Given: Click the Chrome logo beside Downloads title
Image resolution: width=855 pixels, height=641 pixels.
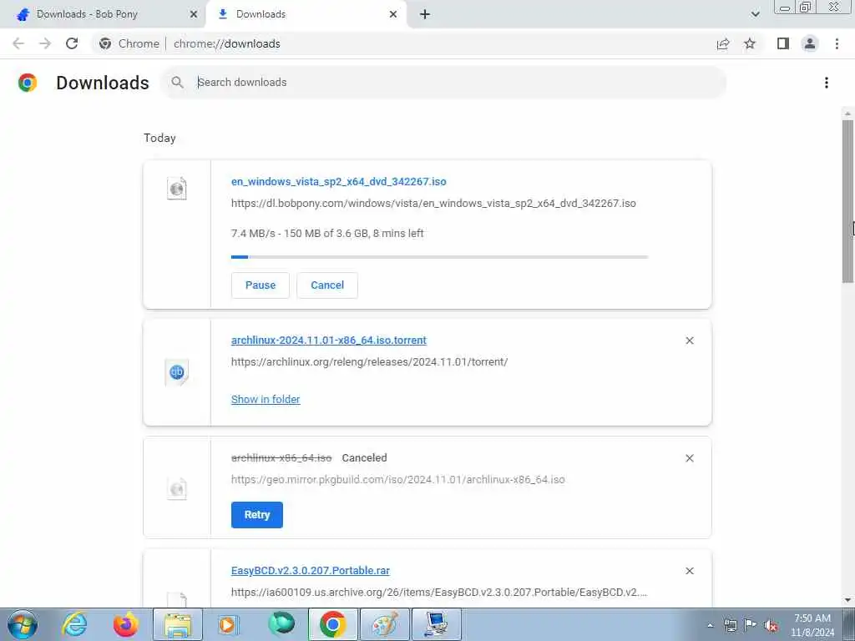Looking at the screenshot, I should point(28,83).
